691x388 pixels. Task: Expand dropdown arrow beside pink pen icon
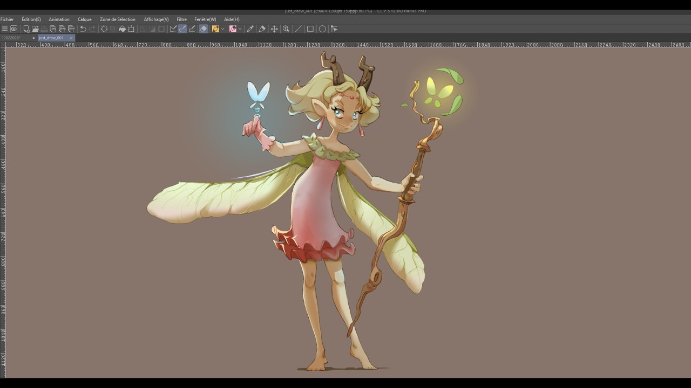tap(240, 29)
